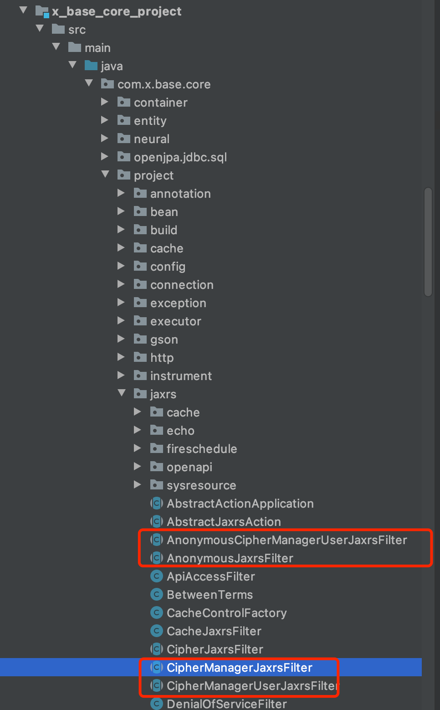Select AnonymousJaxrsFilter in the tree
The height and width of the screenshot is (710, 440).
tap(230, 558)
